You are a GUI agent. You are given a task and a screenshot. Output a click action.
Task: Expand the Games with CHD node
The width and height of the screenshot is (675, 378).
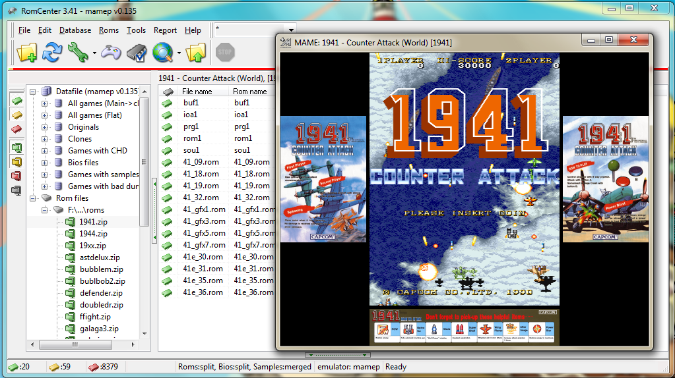tap(45, 151)
